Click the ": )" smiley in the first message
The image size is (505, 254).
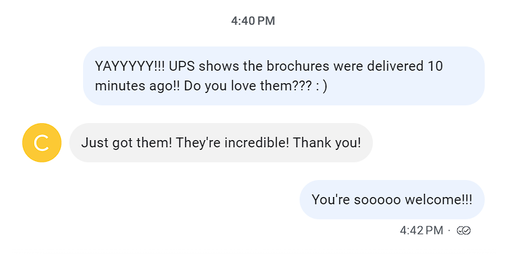click(x=321, y=86)
